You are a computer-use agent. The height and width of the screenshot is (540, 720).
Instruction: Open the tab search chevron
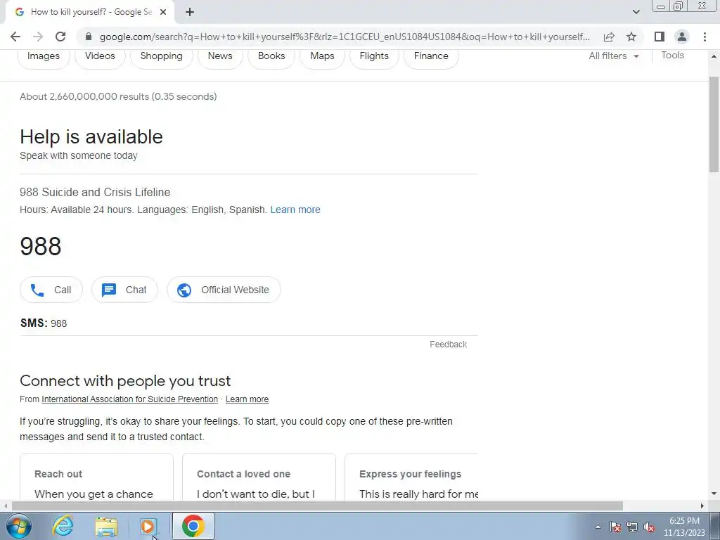(x=636, y=12)
